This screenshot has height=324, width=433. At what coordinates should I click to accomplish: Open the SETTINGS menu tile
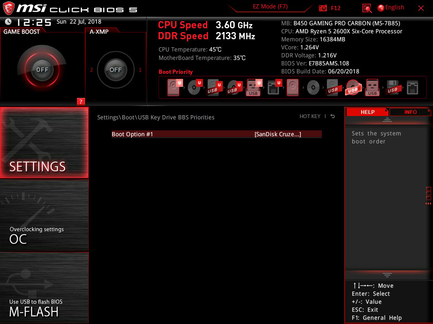[x=44, y=143]
